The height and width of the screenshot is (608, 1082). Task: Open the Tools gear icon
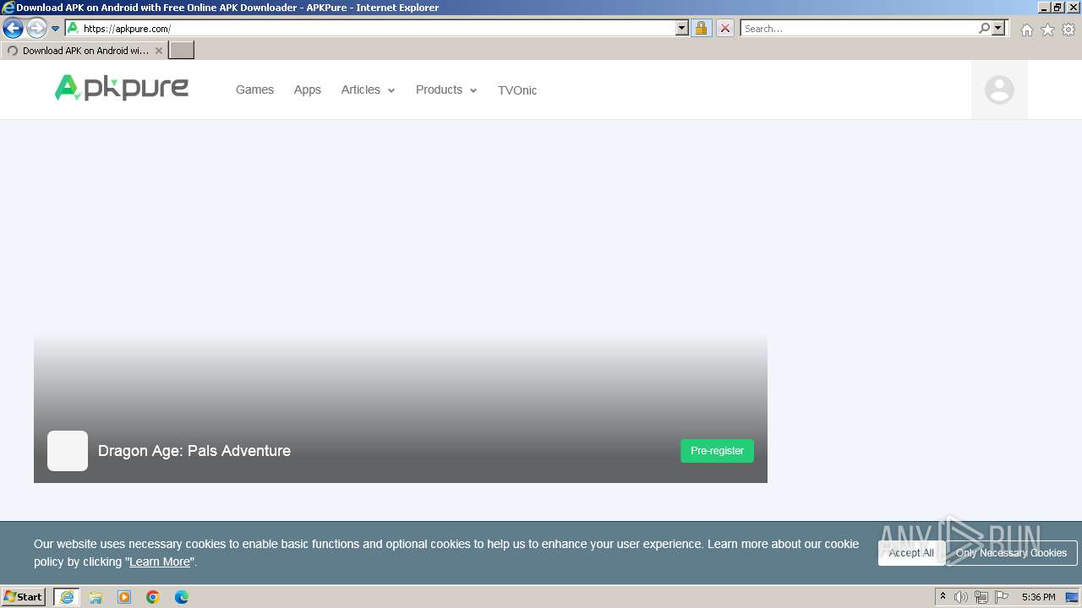[1068, 30]
